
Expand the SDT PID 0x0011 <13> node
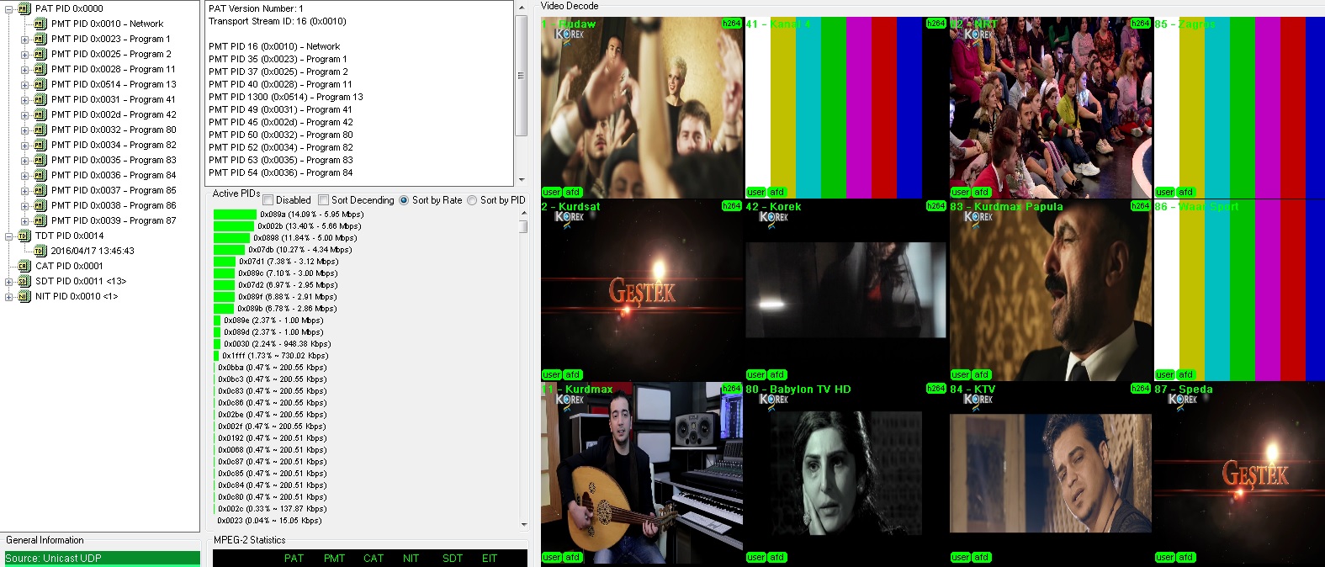pos(9,281)
